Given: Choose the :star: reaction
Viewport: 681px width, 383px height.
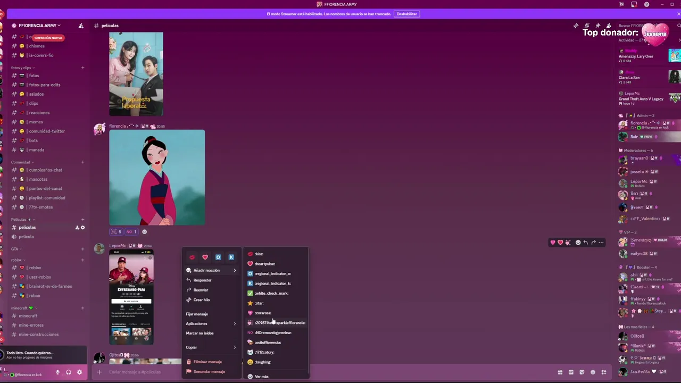Looking at the screenshot, I should point(276,303).
